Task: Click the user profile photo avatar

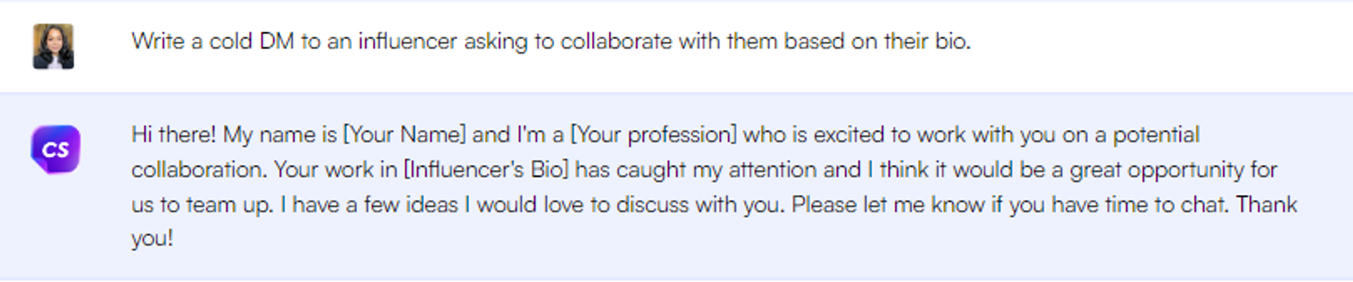Action: click(x=53, y=46)
